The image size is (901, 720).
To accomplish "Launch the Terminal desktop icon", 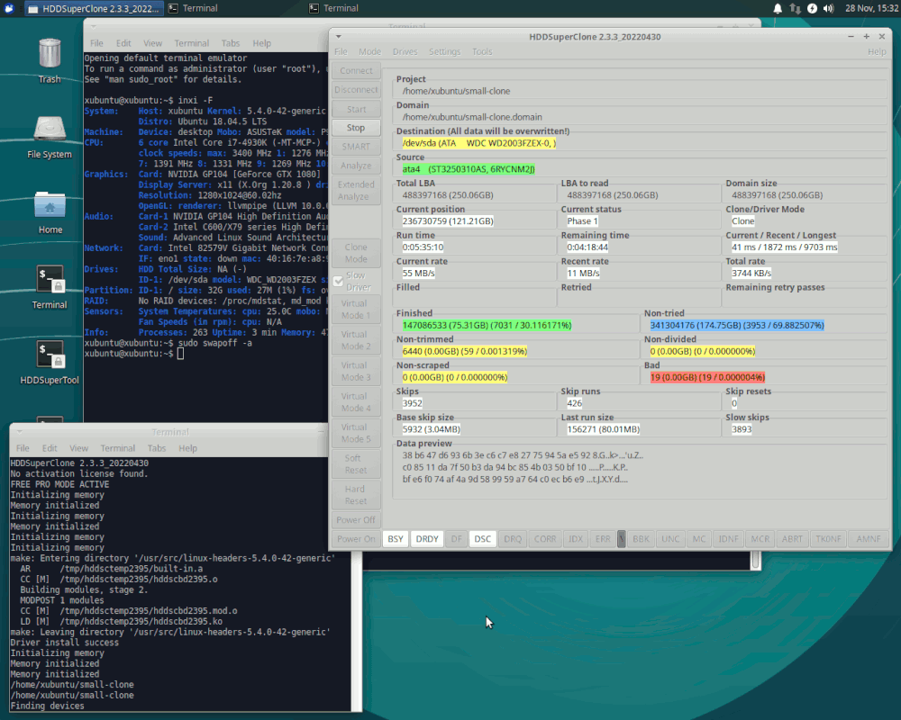I will (50, 287).
